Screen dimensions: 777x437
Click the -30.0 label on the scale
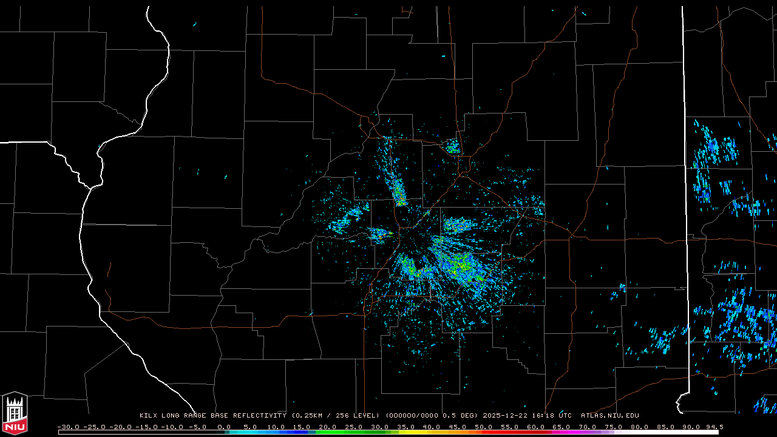[67, 427]
